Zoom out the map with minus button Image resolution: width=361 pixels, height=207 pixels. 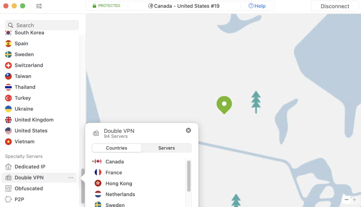coord(346,200)
